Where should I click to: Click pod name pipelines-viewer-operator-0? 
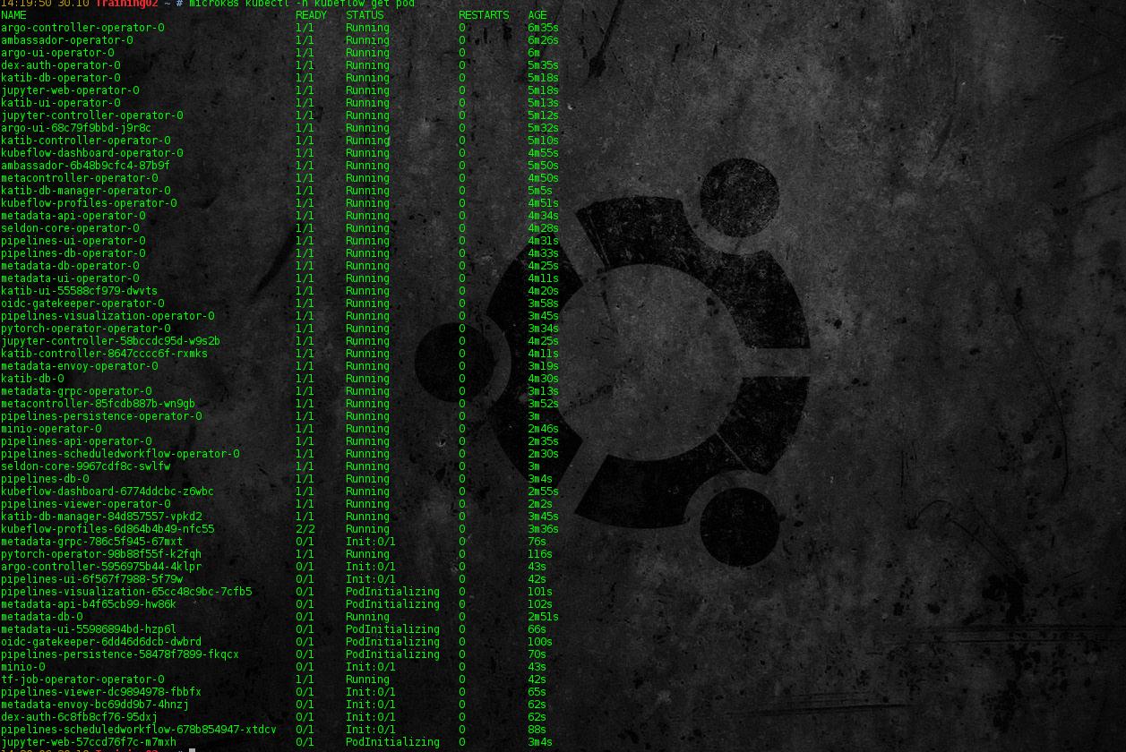(x=86, y=504)
